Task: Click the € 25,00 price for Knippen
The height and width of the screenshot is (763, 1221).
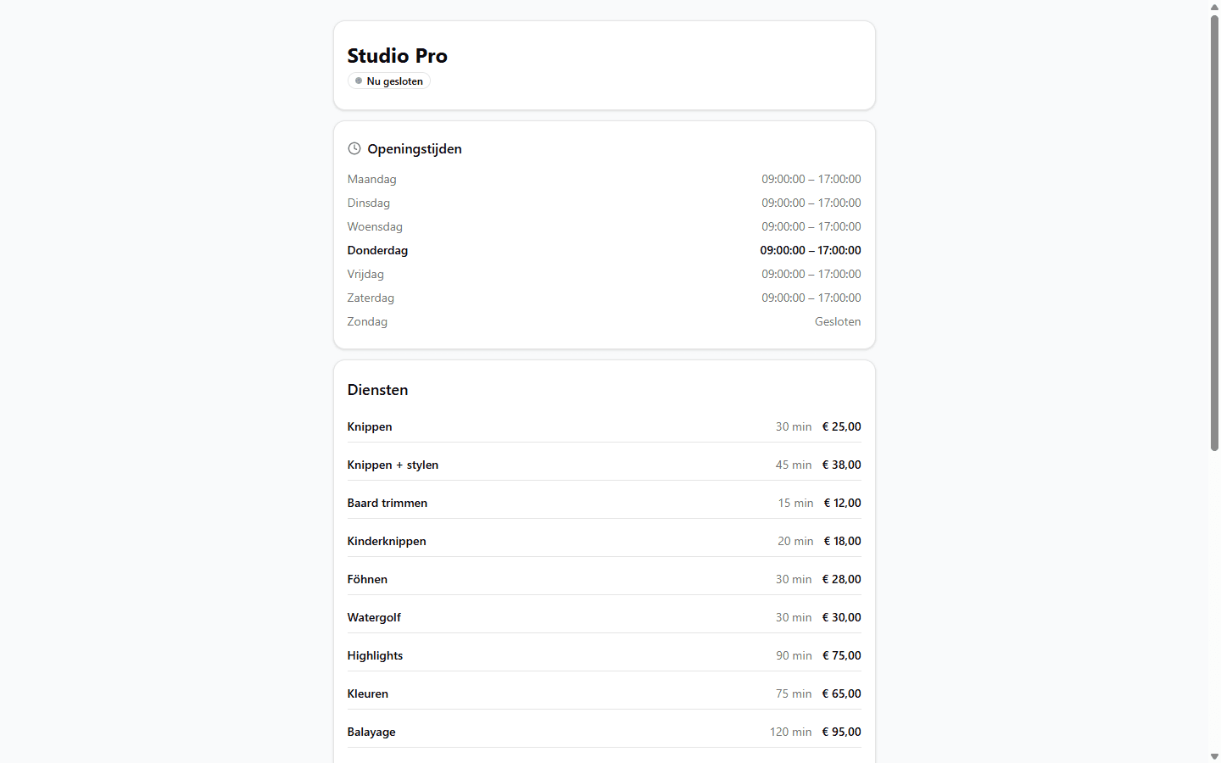Action: (x=842, y=426)
